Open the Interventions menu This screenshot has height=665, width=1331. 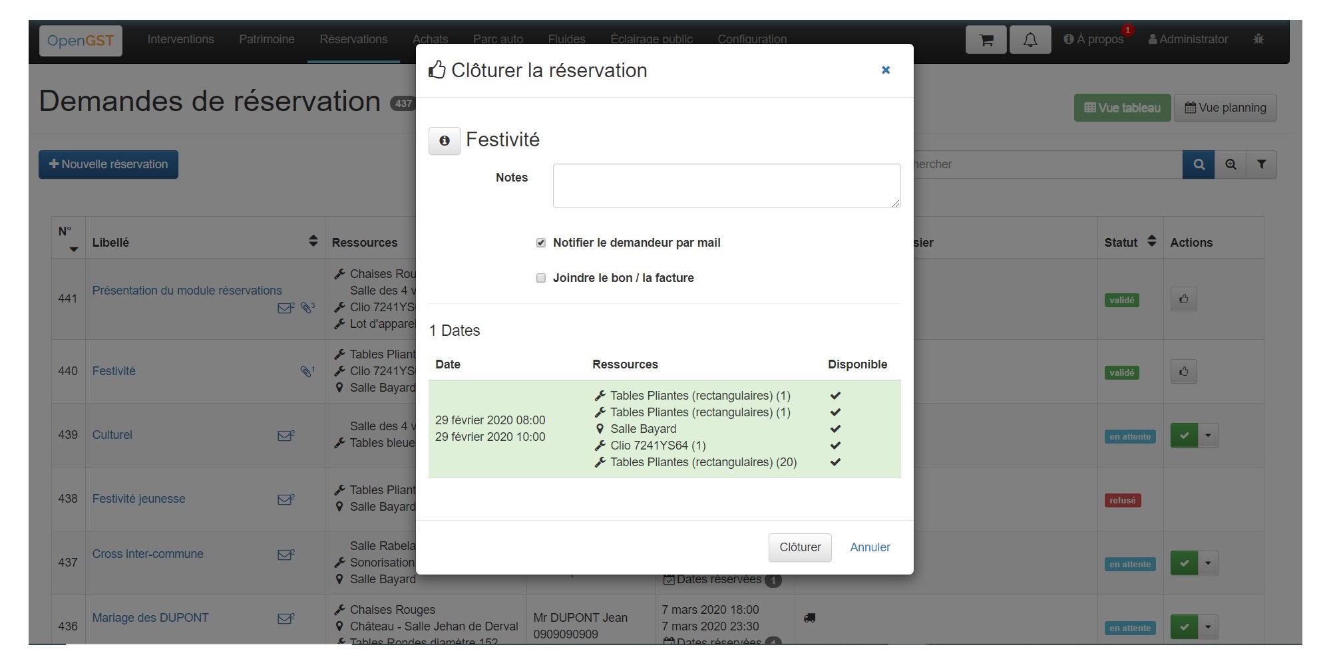click(x=180, y=39)
